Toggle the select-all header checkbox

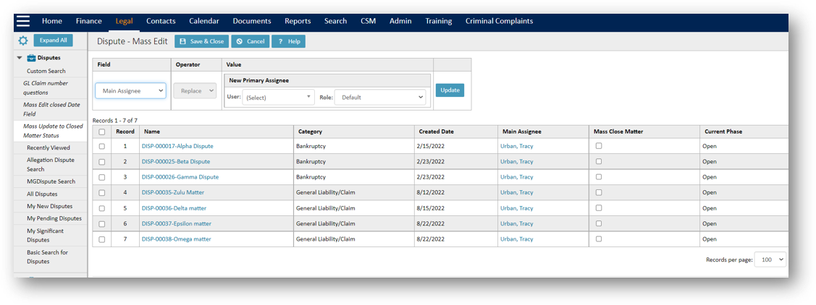101,132
